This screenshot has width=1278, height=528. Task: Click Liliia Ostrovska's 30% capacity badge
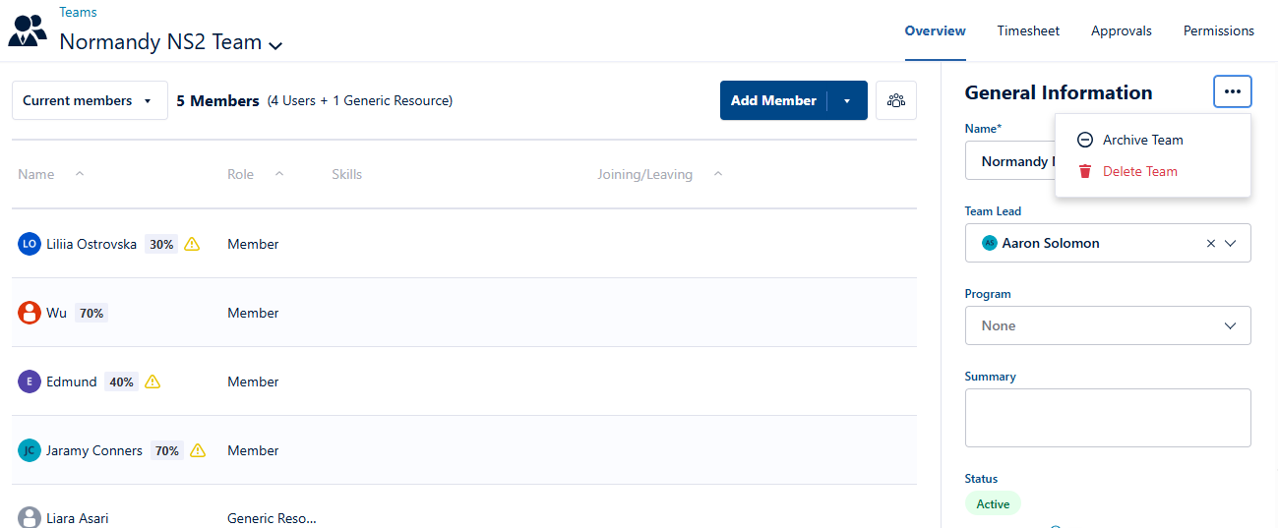pos(161,244)
